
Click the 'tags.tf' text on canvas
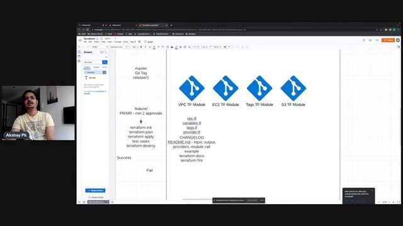tap(191, 127)
